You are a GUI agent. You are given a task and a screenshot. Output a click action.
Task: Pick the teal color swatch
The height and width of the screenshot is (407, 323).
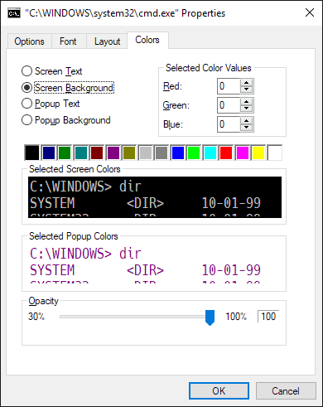click(81, 153)
